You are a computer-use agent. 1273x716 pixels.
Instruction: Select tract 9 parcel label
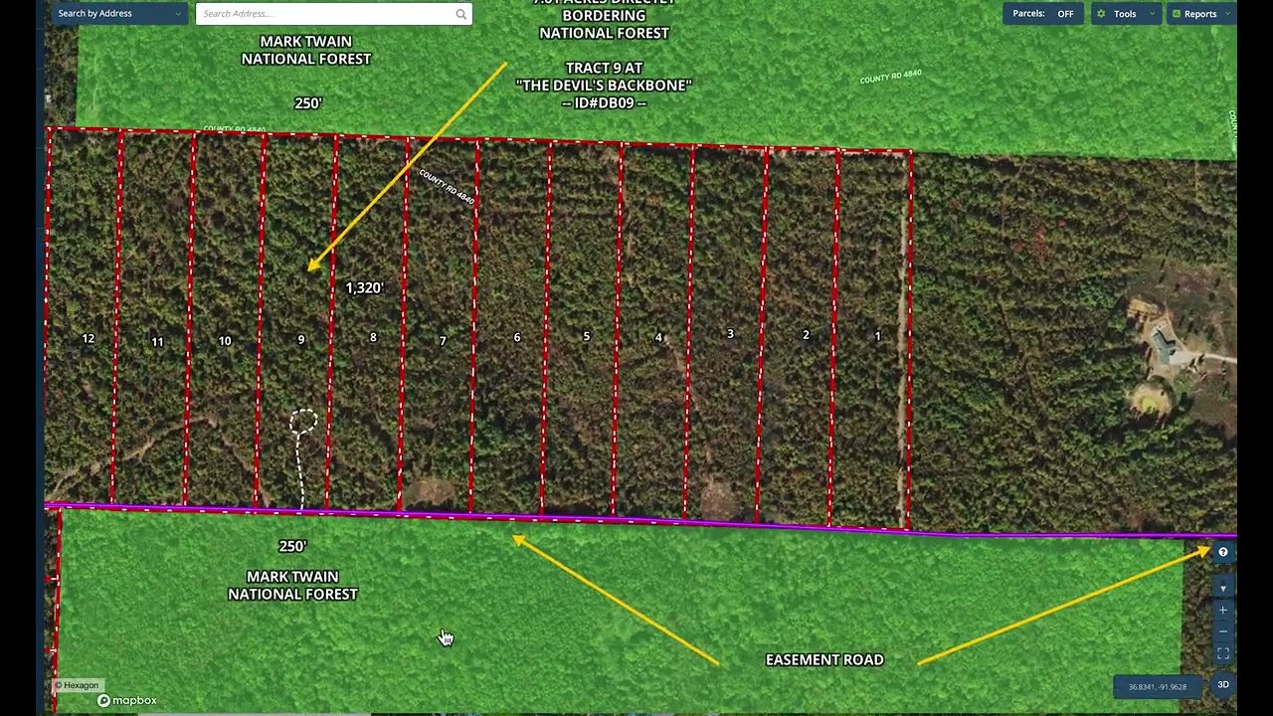301,340
